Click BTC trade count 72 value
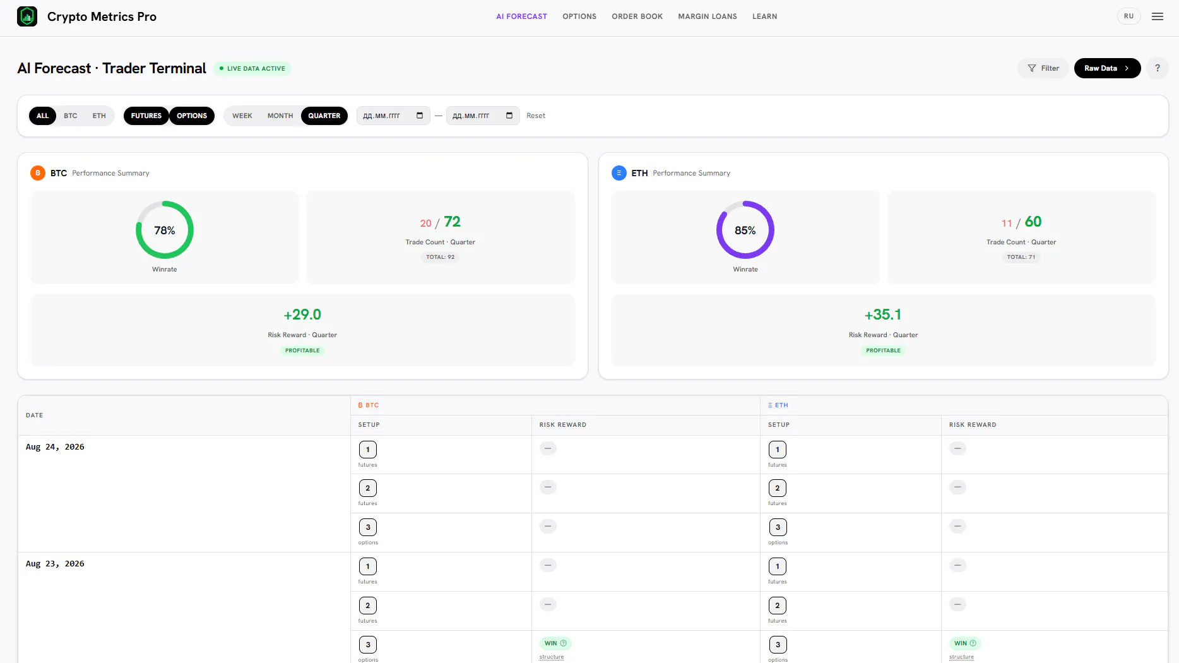This screenshot has height=663, width=1179. [x=452, y=222]
